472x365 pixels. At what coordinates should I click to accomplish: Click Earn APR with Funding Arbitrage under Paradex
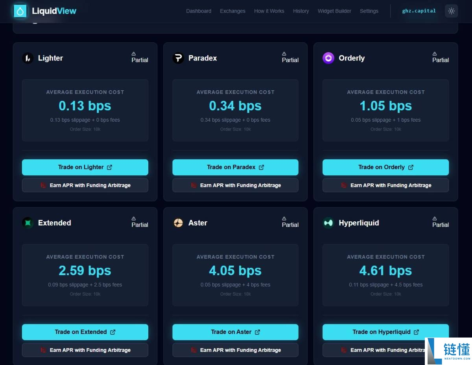click(235, 185)
